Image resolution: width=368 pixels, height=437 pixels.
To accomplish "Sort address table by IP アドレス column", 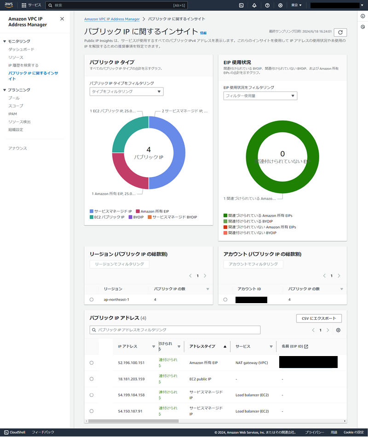I will (154, 346).
